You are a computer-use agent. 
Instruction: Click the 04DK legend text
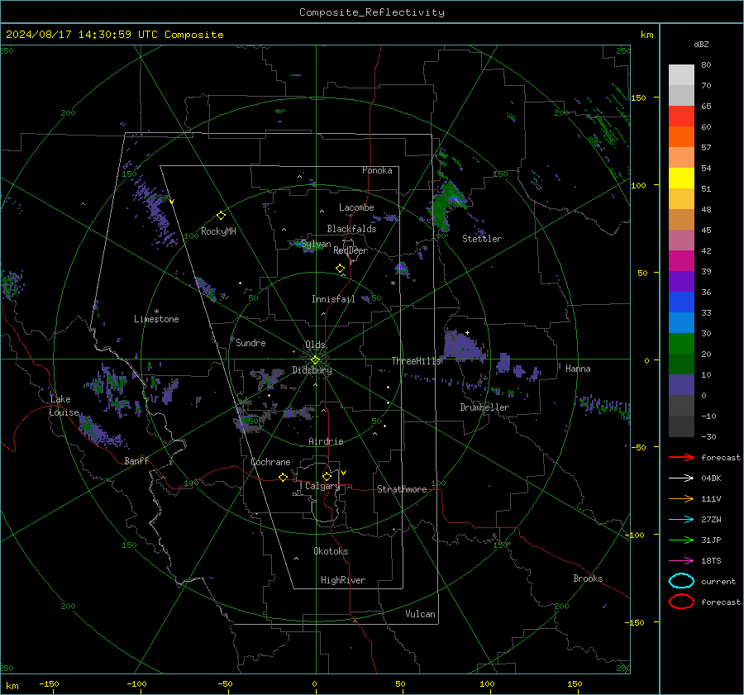click(x=711, y=478)
